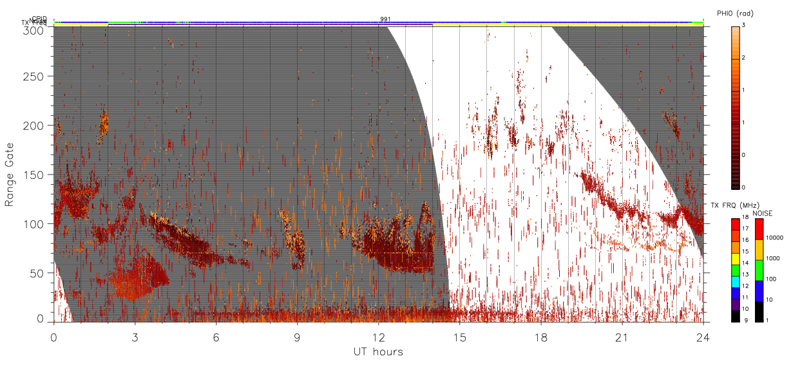Click x-axis tick label 18

(540, 338)
